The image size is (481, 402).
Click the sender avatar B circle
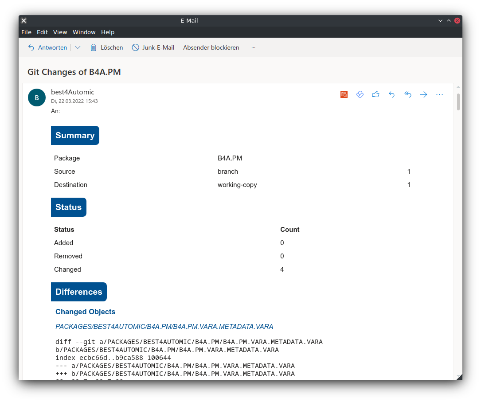(37, 98)
